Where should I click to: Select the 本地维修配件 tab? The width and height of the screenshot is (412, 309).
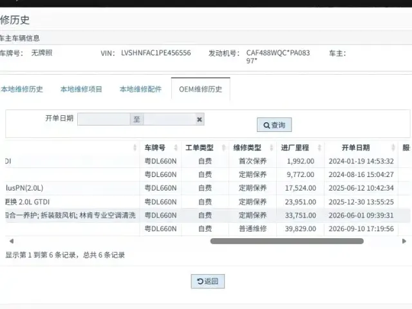[140, 89]
